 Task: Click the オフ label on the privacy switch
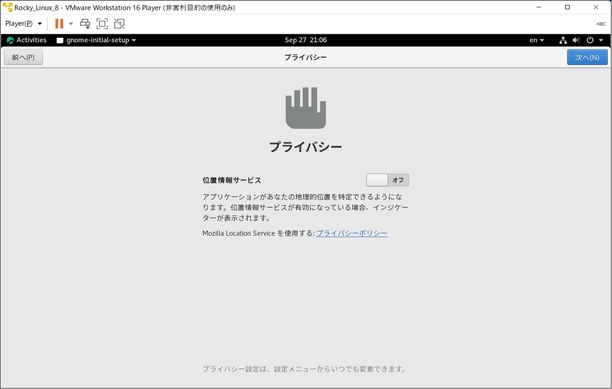[398, 179]
